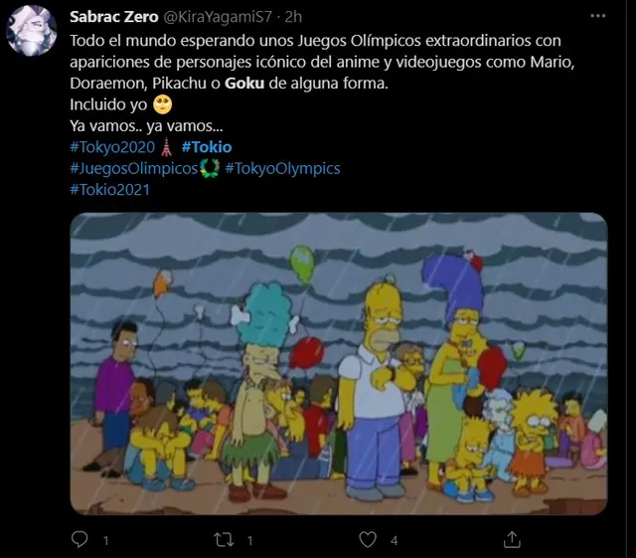Viewport: 636px width, 558px height.
Task: Open the bold #Tokio hashtag
Action: coord(207,147)
